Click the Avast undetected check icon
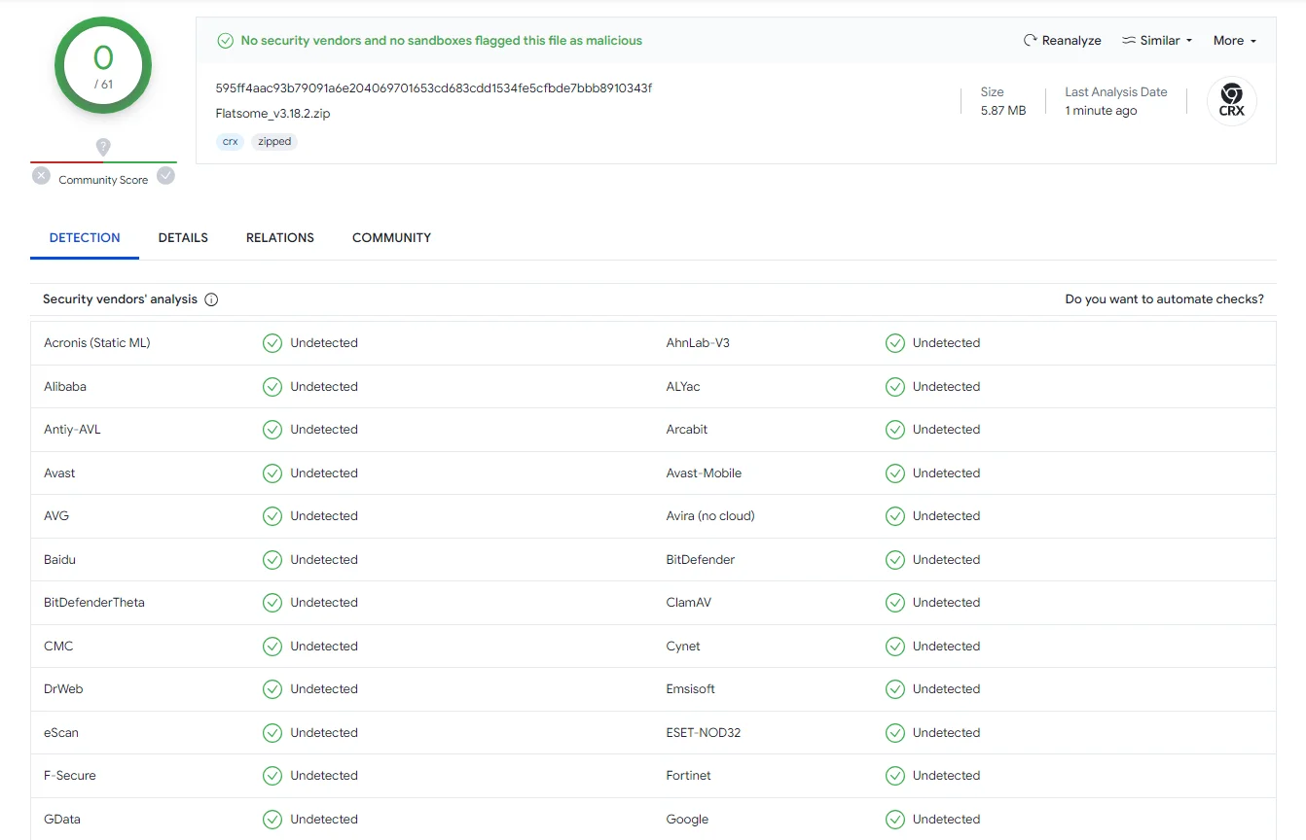Image resolution: width=1306 pixels, height=840 pixels. (x=272, y=473)
